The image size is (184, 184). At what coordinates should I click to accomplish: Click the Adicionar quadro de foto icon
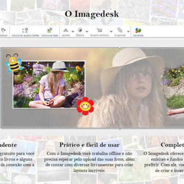pos(25,30)
